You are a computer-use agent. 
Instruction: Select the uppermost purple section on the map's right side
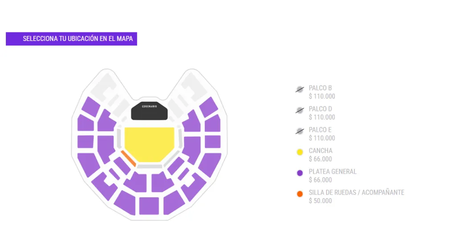[x=208, y=107]
